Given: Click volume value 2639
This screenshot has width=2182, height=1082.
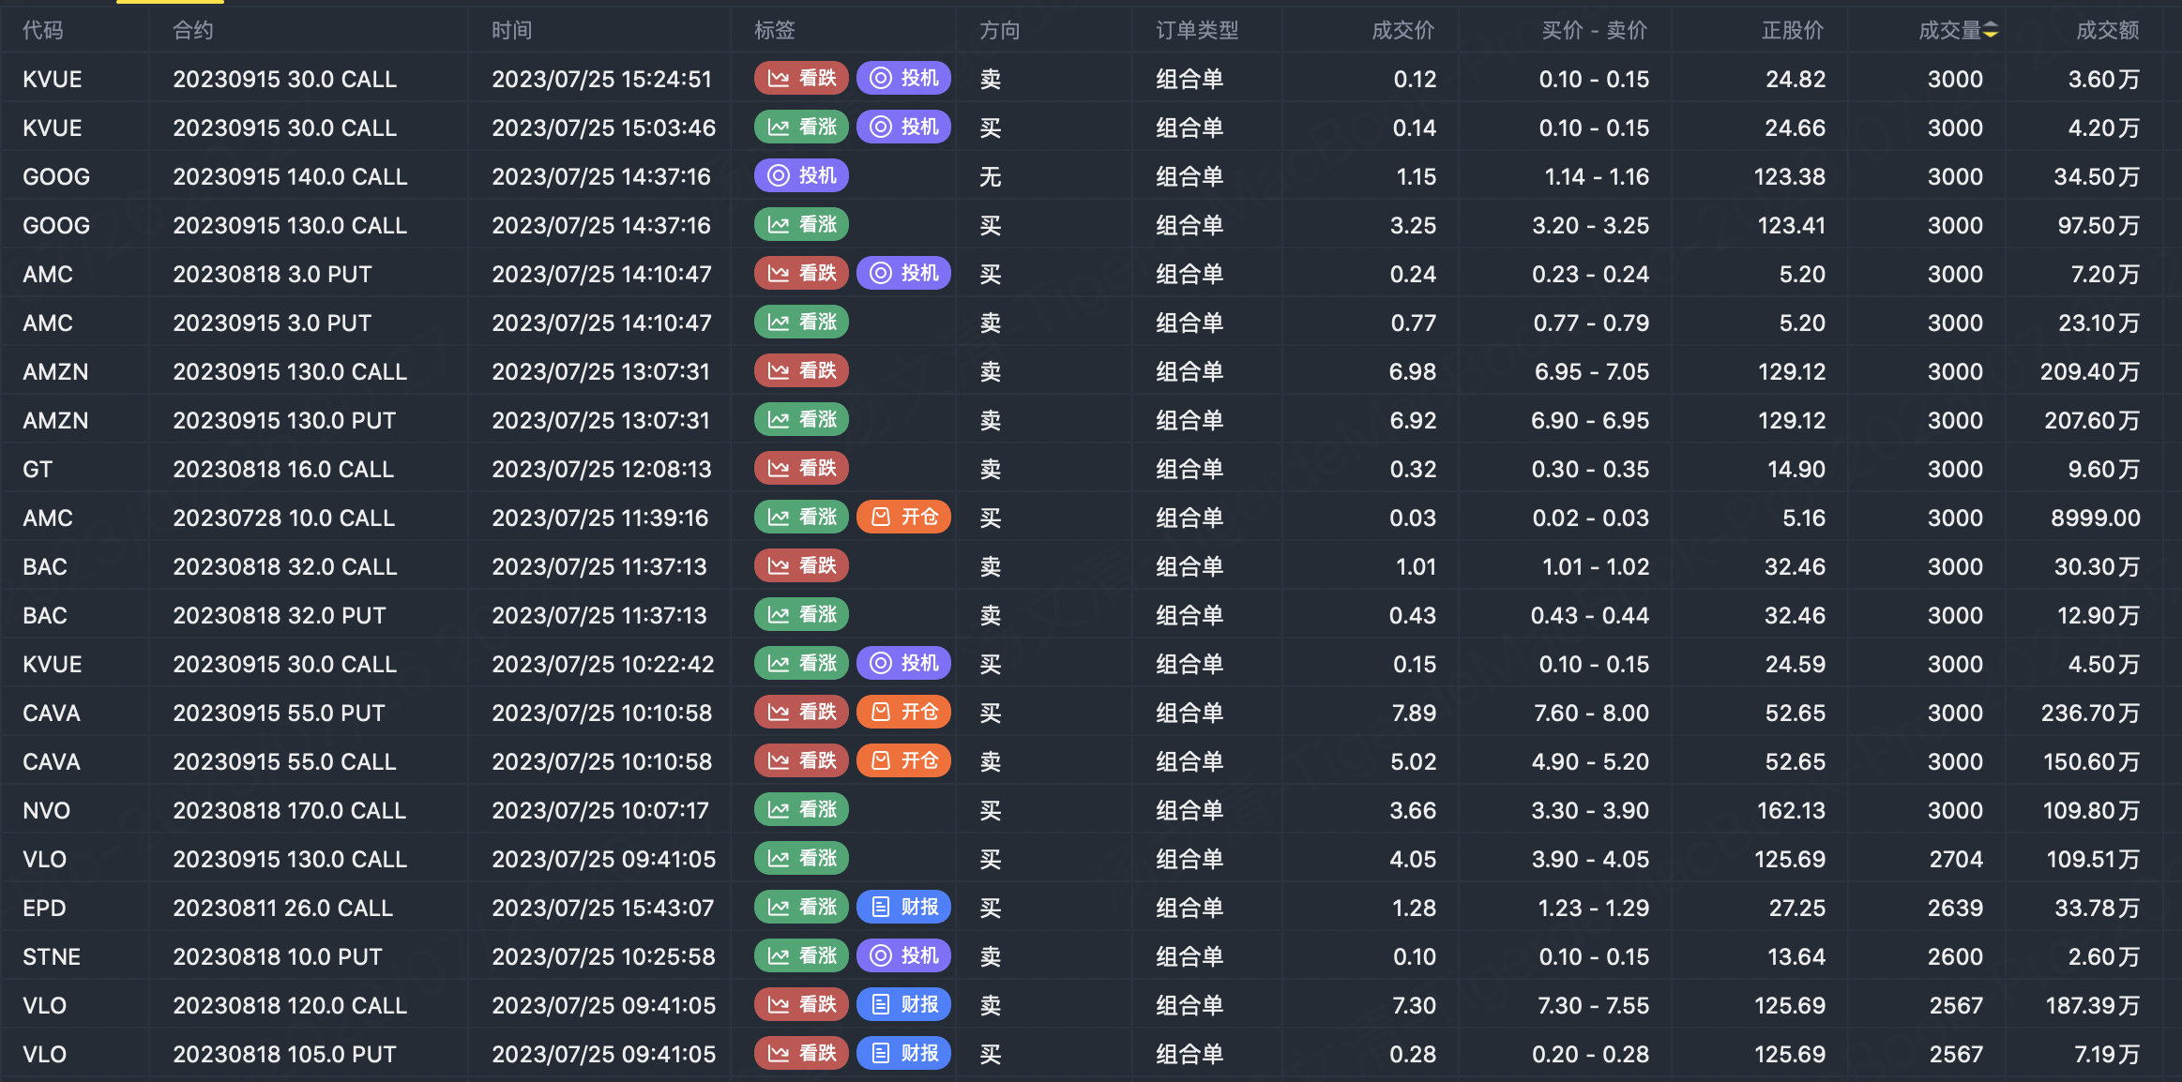Looking at the screenshot, I should (1956, 908).
